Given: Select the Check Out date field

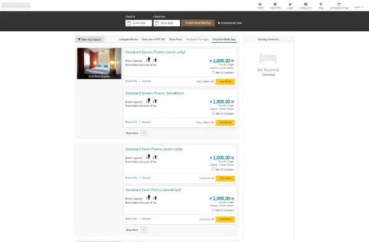Looking at the screenshot, I should [167, 23].
